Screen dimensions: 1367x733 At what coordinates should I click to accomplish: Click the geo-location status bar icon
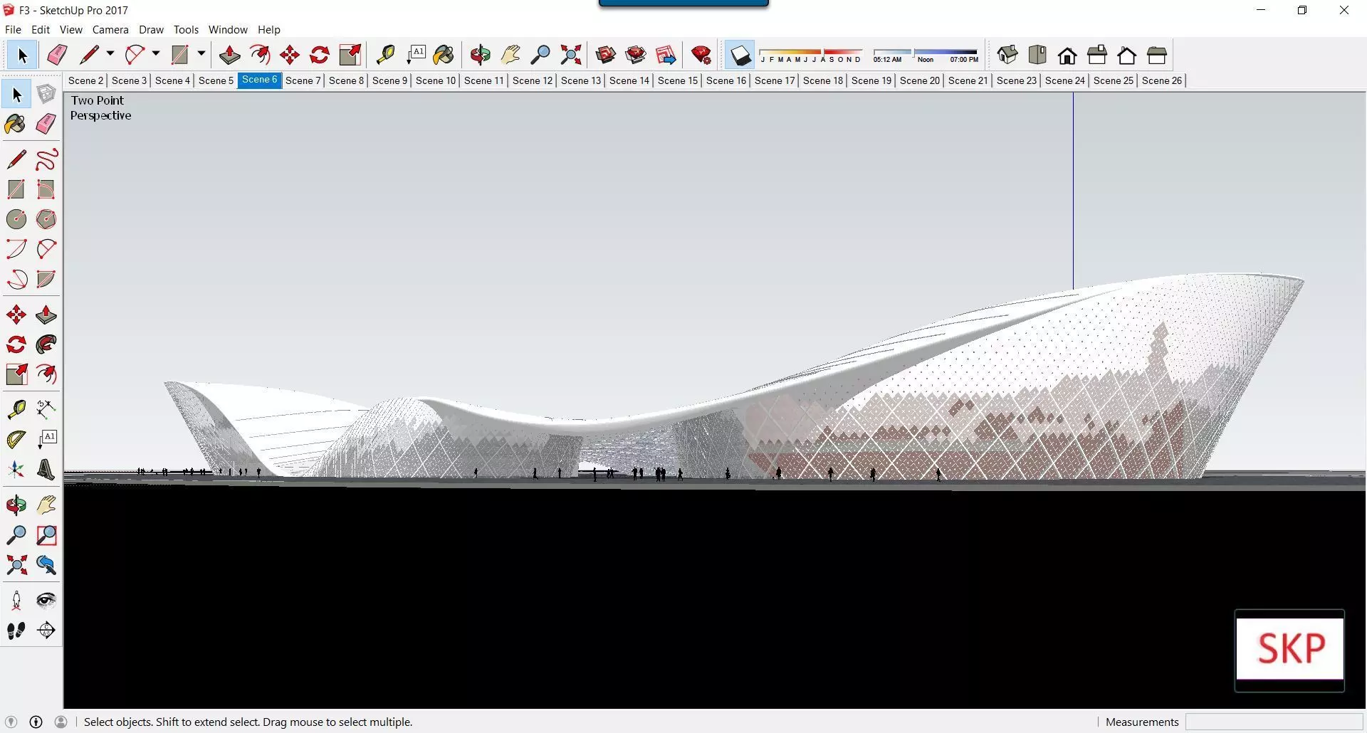pos(11,722)
